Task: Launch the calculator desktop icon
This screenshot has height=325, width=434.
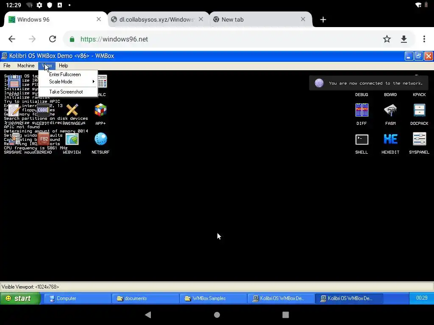Action: tap(102, 82)
